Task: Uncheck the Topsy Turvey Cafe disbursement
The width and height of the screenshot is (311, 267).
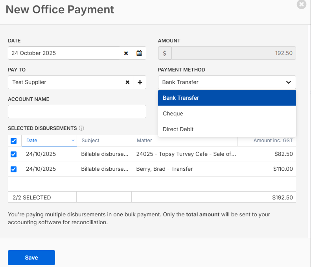Action: point(14,154)
